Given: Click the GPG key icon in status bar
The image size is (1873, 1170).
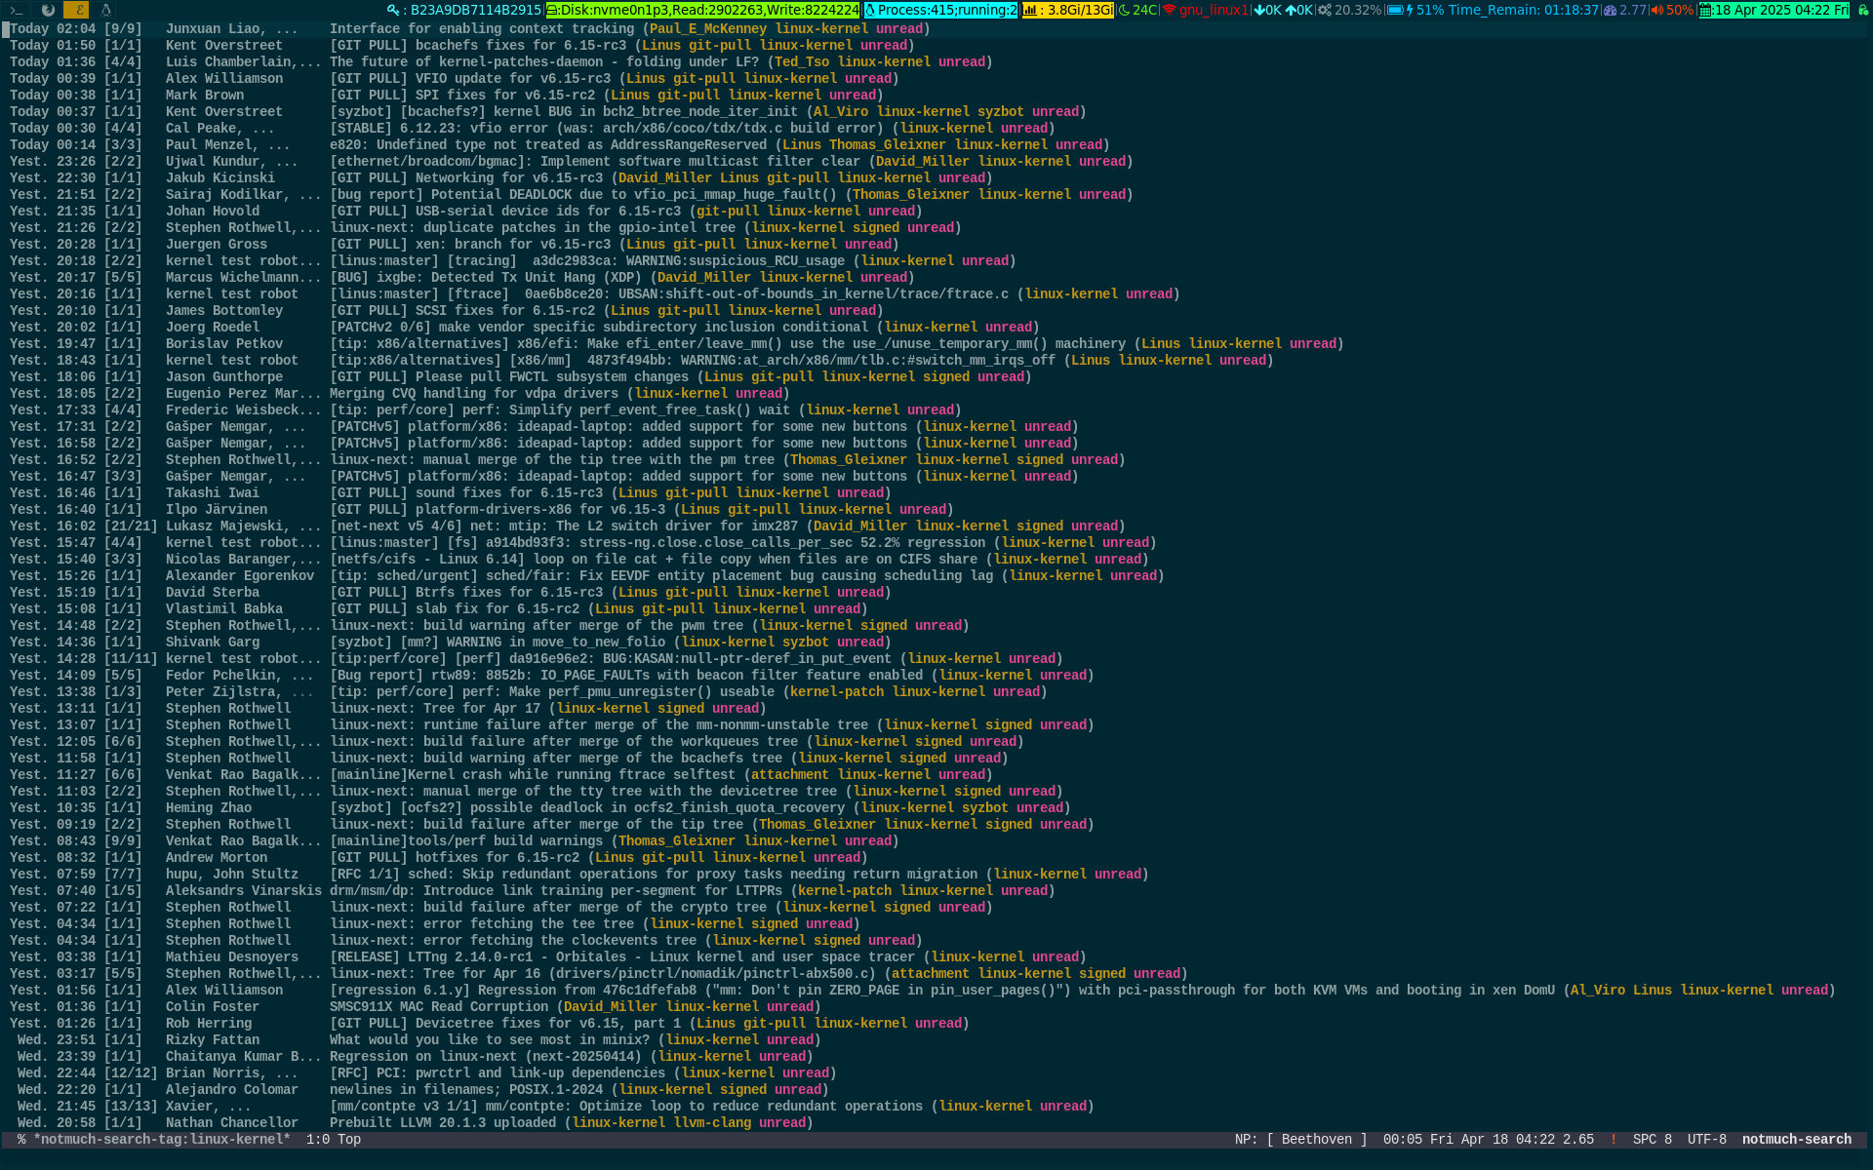Looking at the screenshot, I should pos(392,10).
